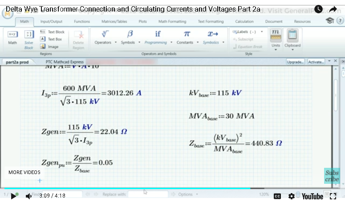Add a Text Box region
The image size is (345, 202).
point(51,39)
